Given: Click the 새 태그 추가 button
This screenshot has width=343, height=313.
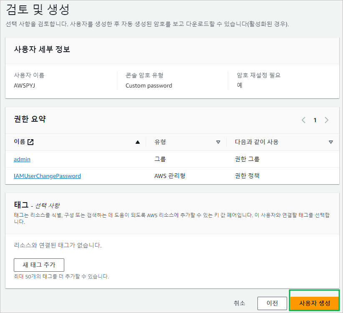Looking at the screenshot, I should (x=39, y=265).
